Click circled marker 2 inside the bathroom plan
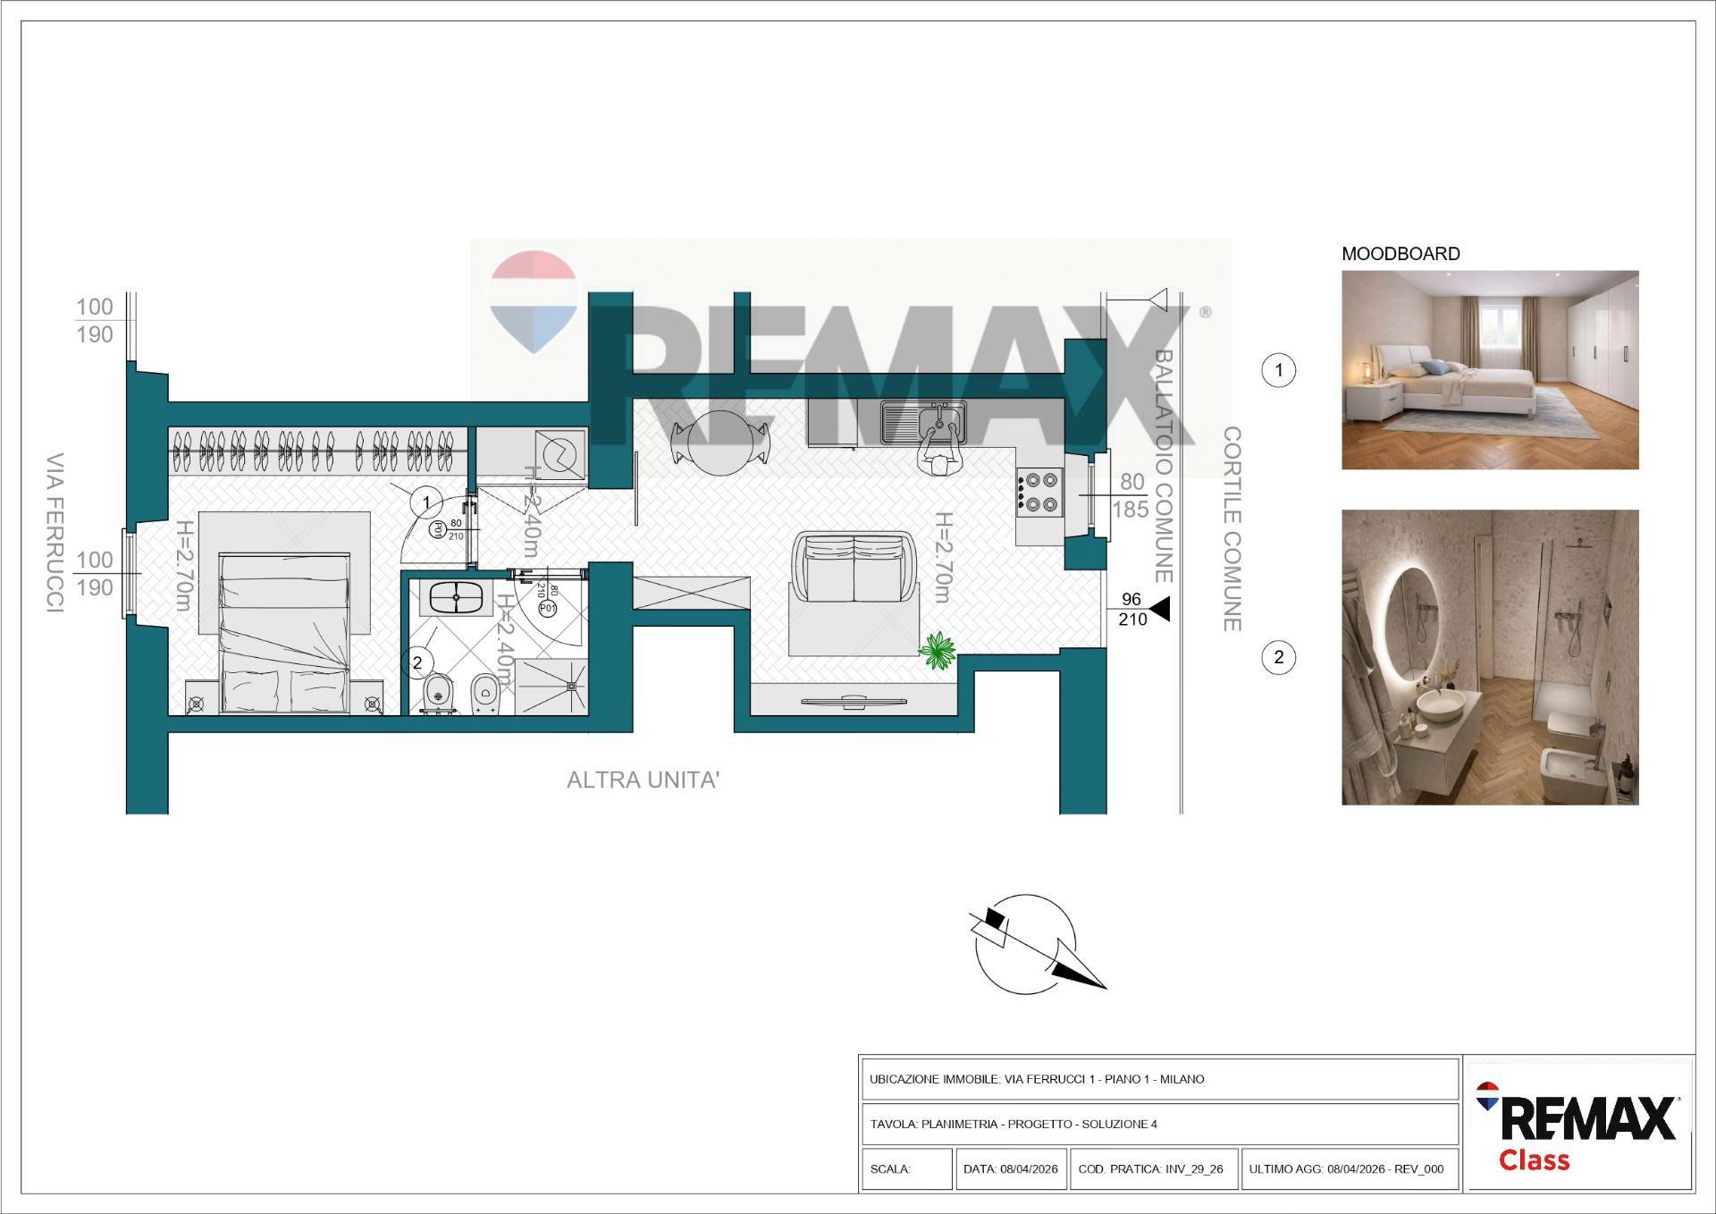 (417, 662)
